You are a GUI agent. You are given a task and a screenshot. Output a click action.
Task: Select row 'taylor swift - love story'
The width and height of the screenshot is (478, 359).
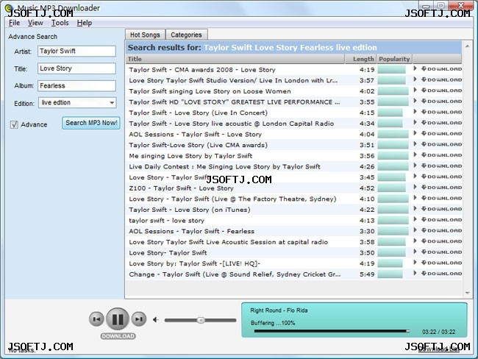(x=293, y=220)
